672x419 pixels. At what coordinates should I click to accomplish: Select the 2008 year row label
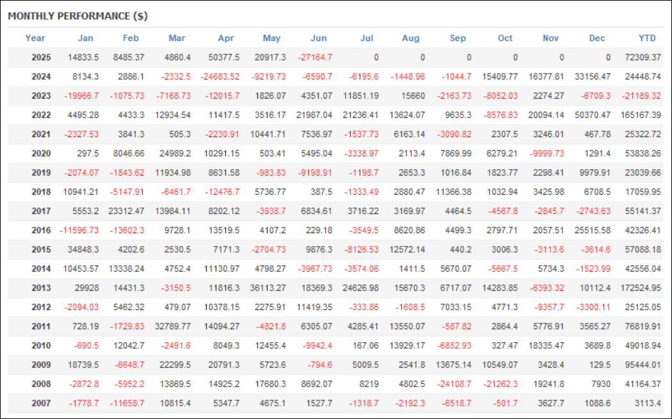click(x=41, y=384)
